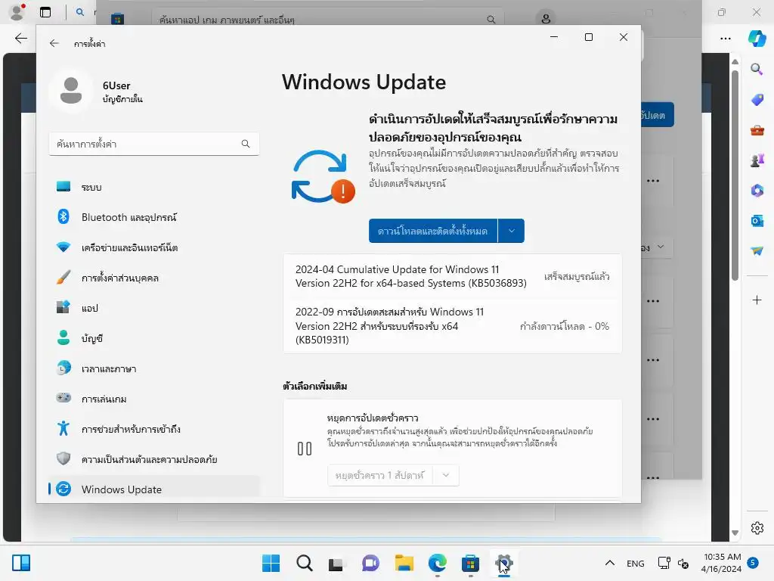Open Edge browser back arrow
Viewport: 774px width, 581px height.
pos(20,38)
